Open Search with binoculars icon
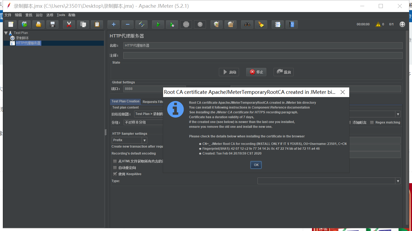412x231 pixels. point(247,24)
